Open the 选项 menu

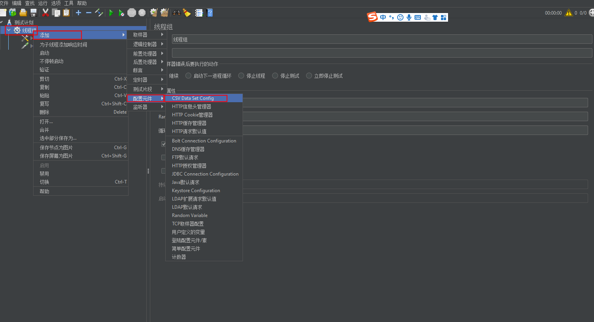tap(56, 3)
